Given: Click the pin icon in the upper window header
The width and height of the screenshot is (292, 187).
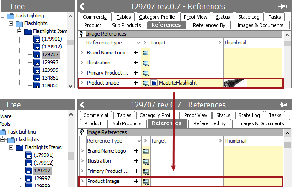Looking at the screenshot, I should click(282, 6).
